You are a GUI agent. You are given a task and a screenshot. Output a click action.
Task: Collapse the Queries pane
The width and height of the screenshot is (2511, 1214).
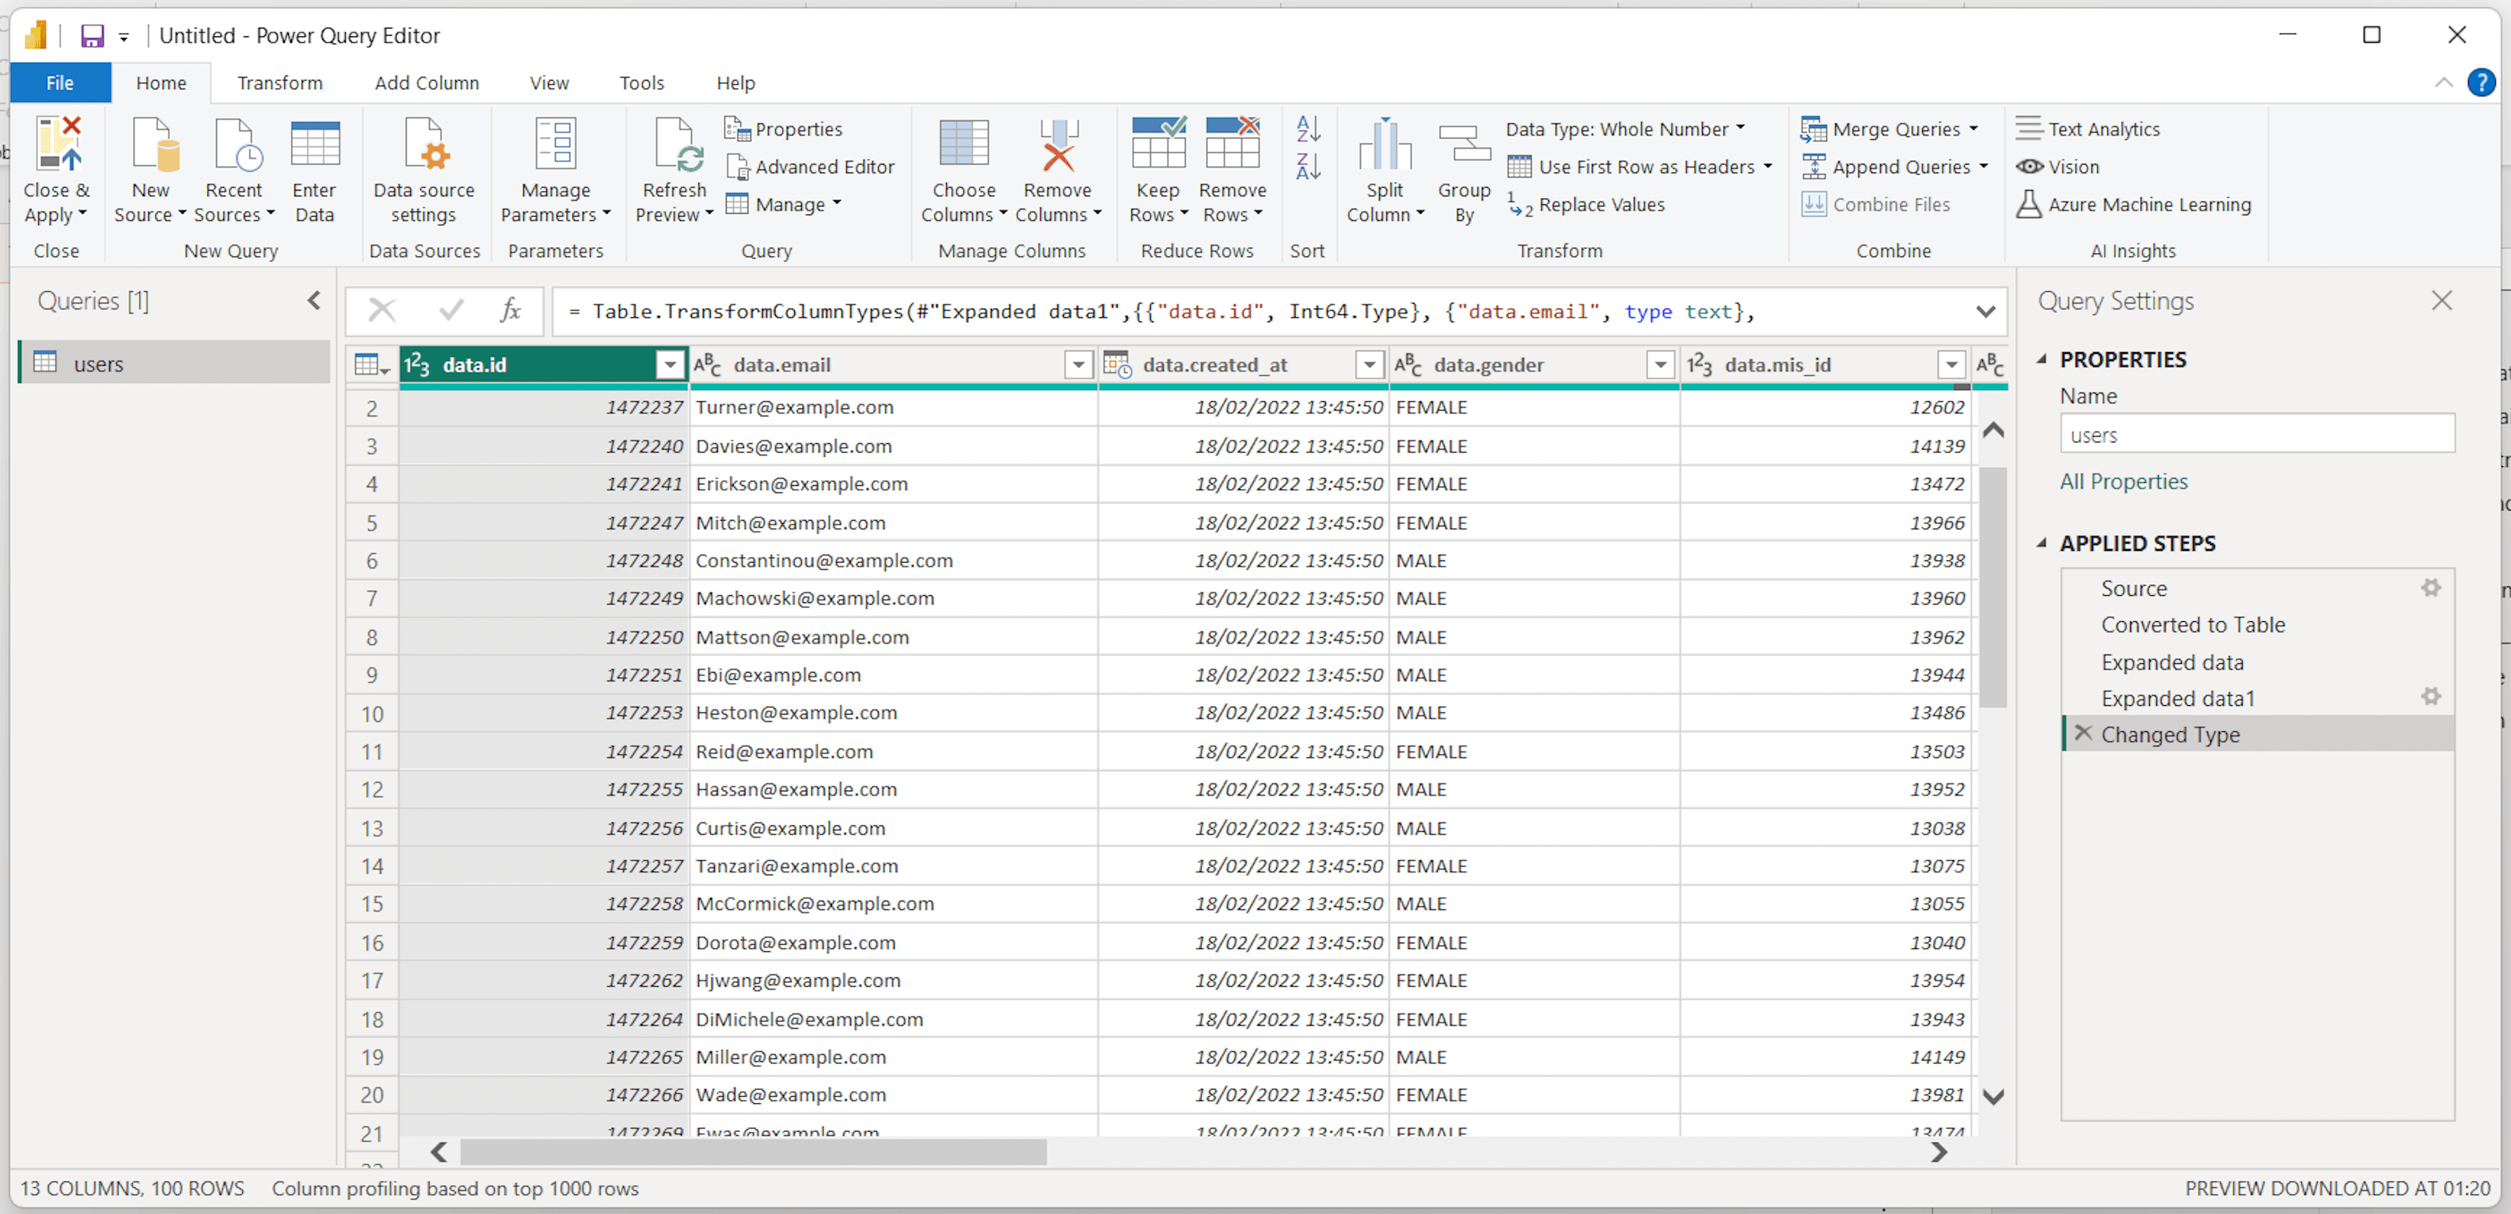(313, 300)
